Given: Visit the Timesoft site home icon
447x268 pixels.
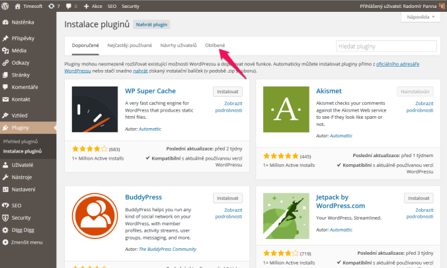Looking at the screenshot, I should 18,6.
